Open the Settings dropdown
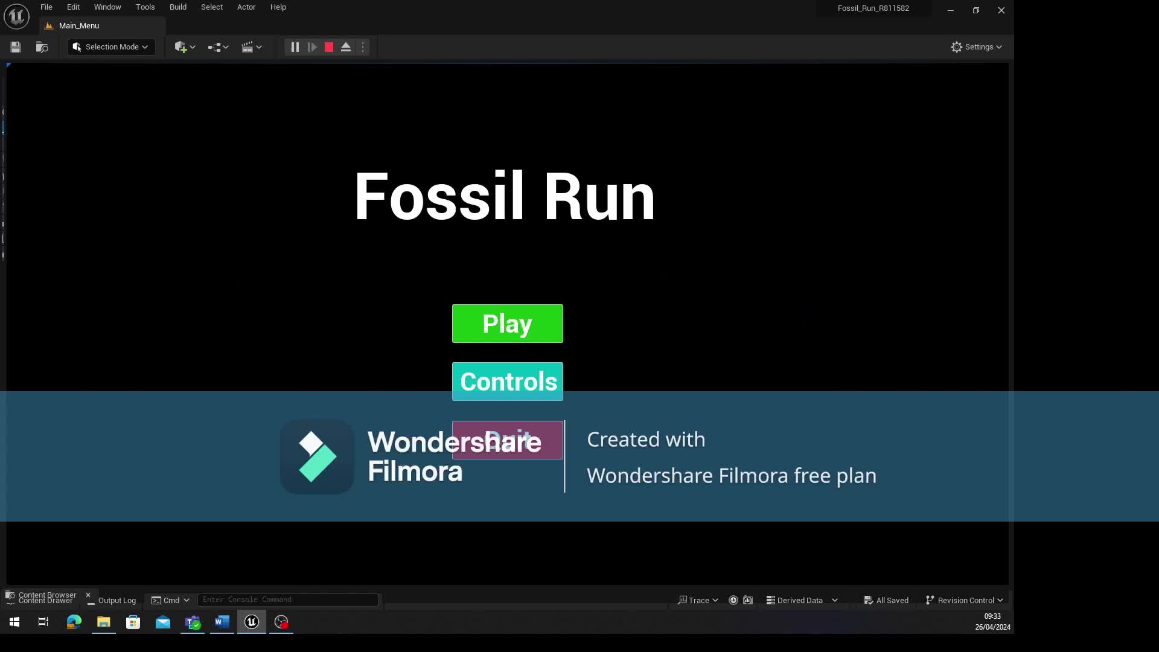The height and width of the screenshot is (652, 1159). (976, 47)
